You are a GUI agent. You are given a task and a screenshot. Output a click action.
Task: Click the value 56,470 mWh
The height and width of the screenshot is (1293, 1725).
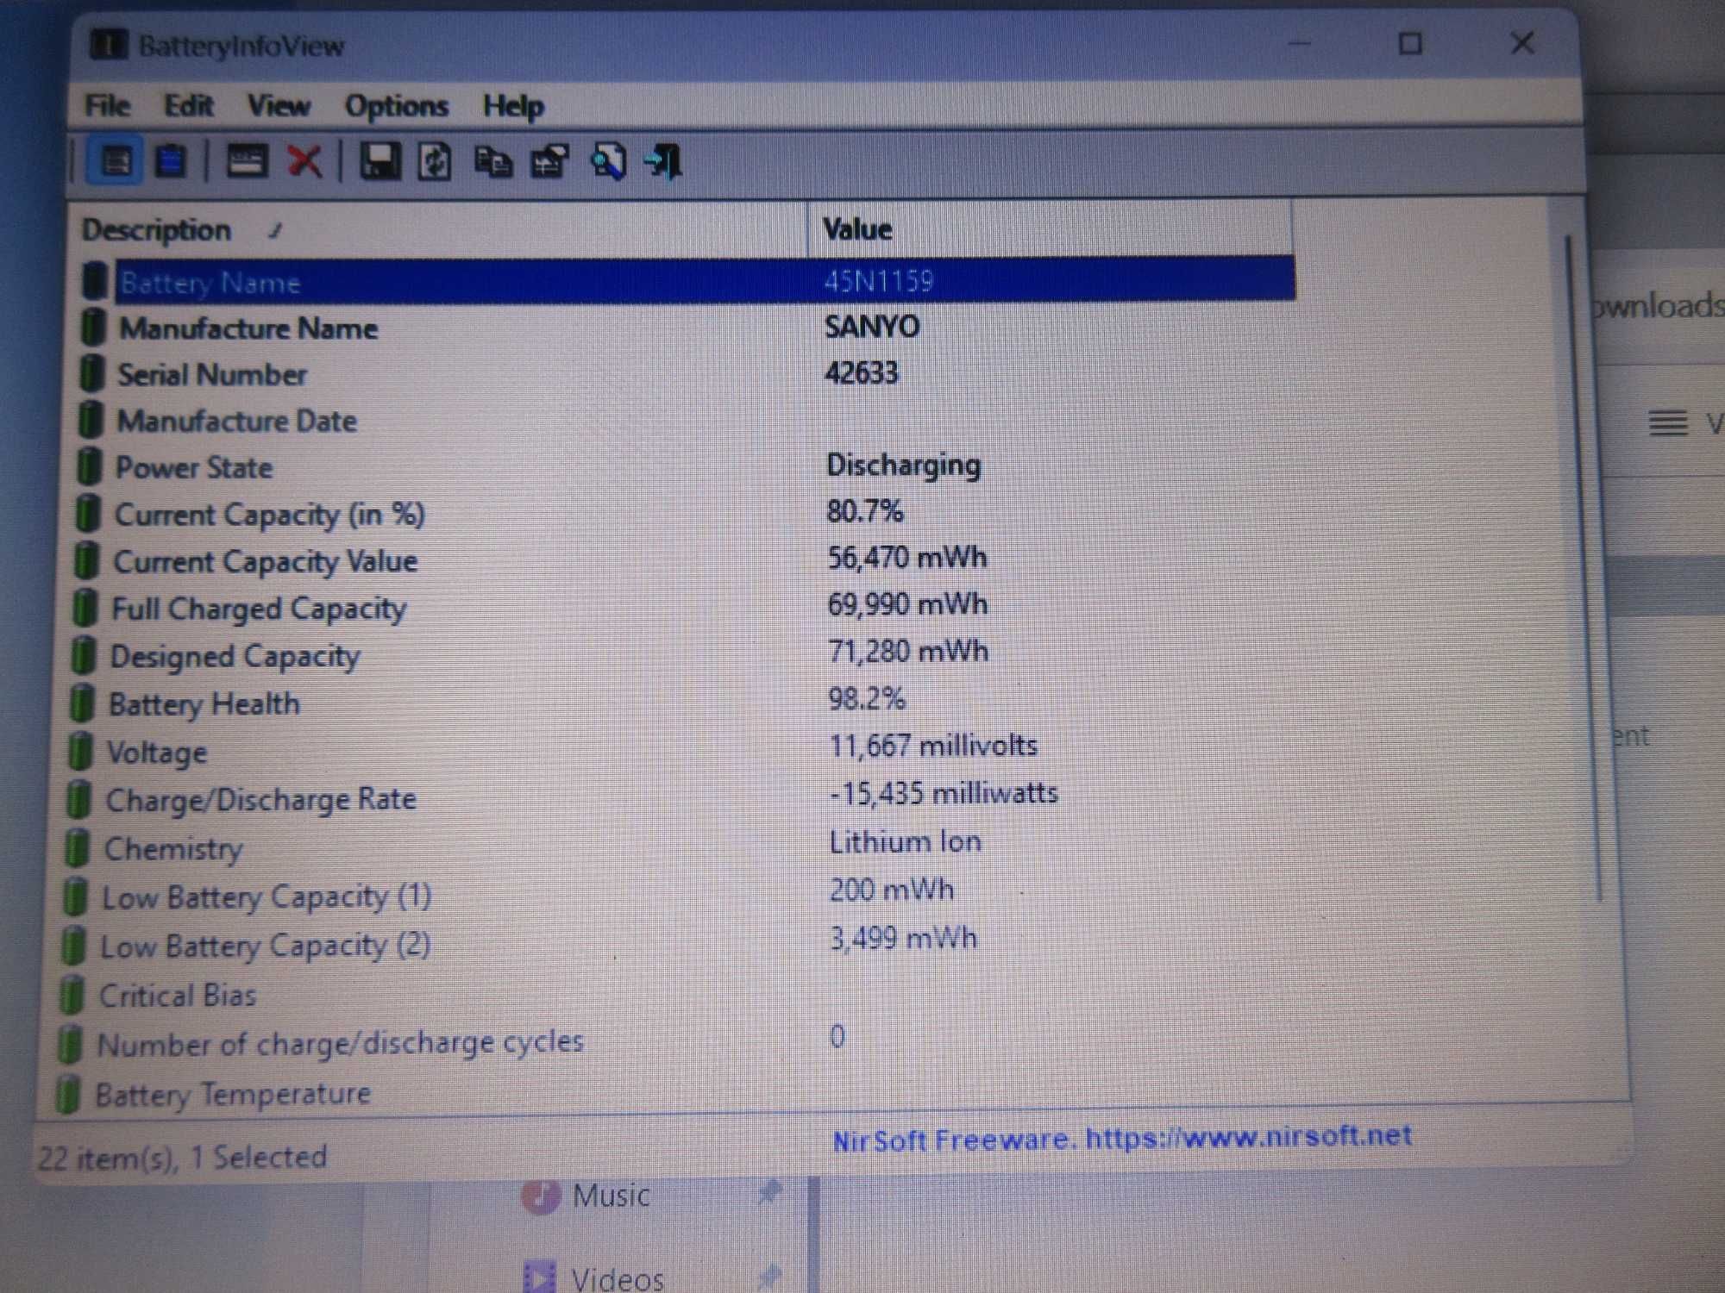click(907, 558)
